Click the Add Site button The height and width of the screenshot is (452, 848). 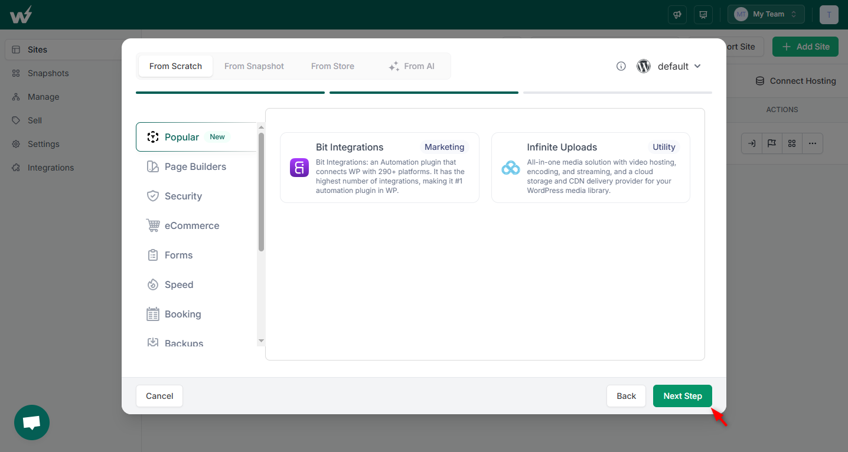[805, 47]
